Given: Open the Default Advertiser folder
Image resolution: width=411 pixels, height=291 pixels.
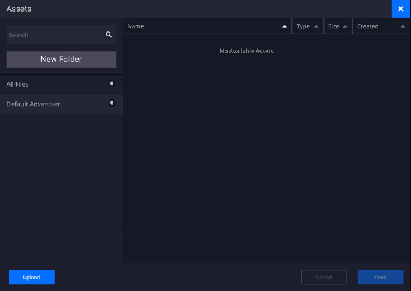Looking at the screenshot, I should (61, 104).
